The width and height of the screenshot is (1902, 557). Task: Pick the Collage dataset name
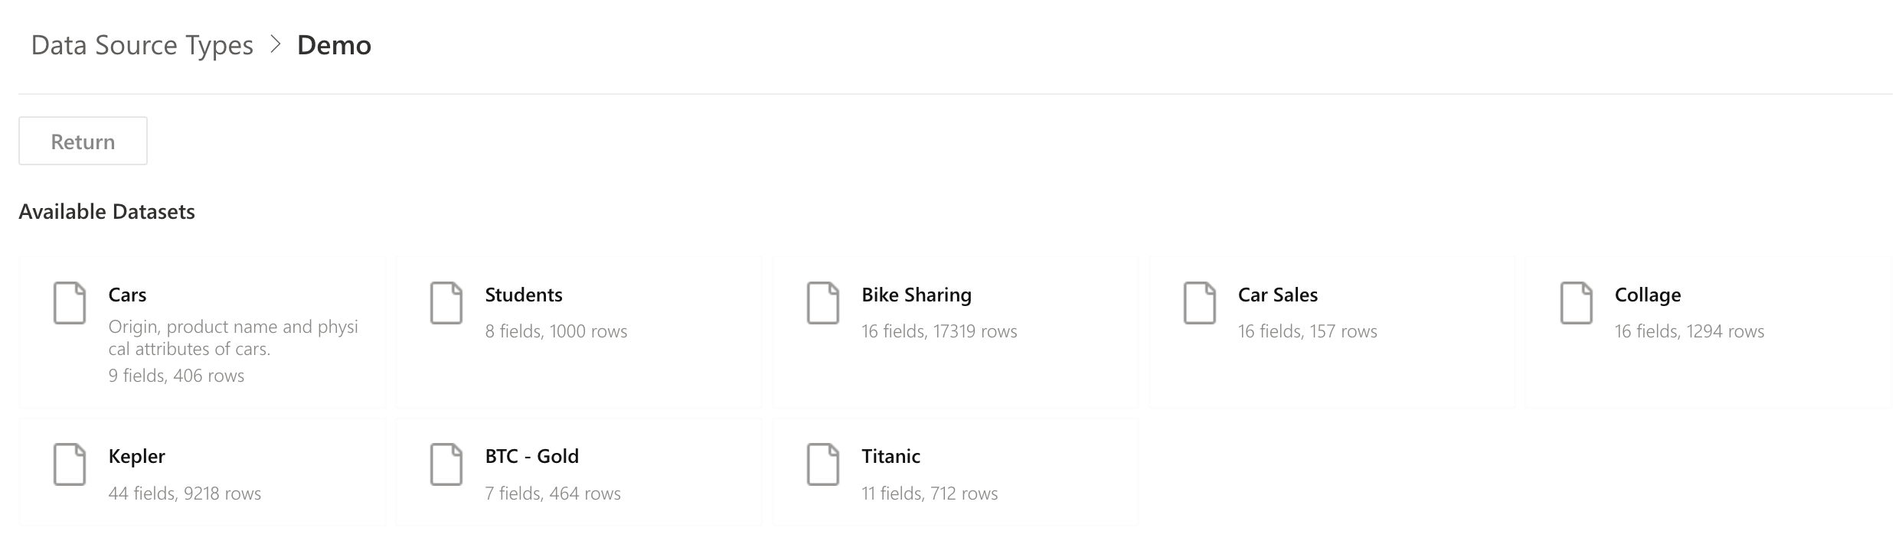pos(1648,295)
